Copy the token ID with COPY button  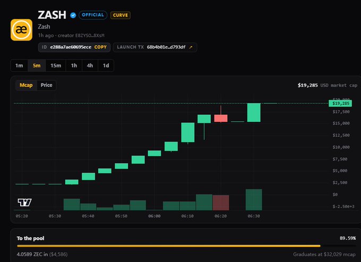click(100, 47)
